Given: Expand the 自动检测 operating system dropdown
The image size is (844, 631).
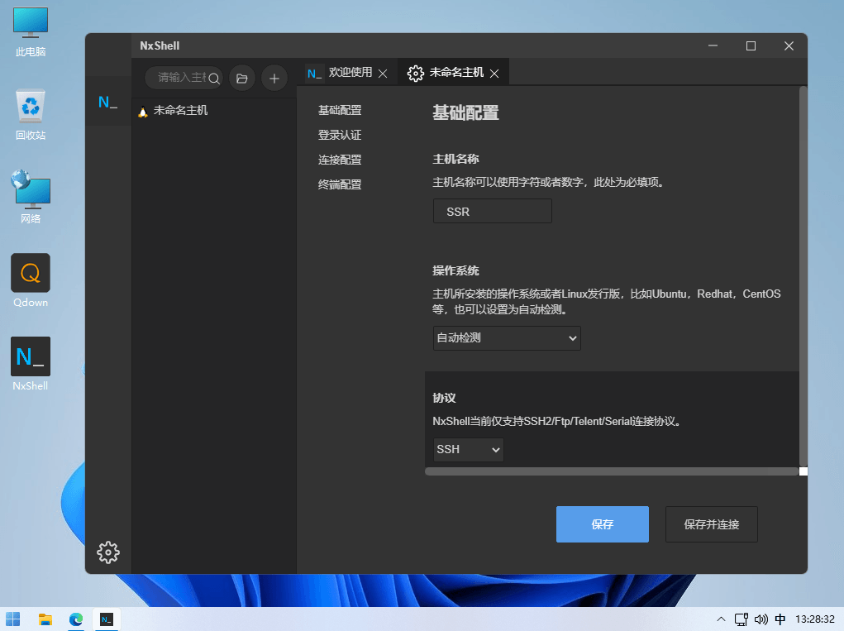Looking at the screenshot, I should click(507, 338).
